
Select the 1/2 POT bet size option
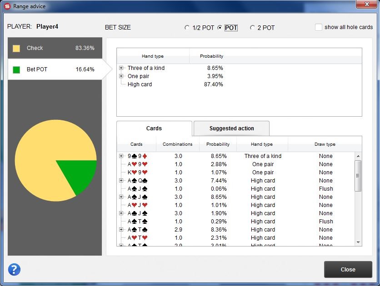coord(187,28)
